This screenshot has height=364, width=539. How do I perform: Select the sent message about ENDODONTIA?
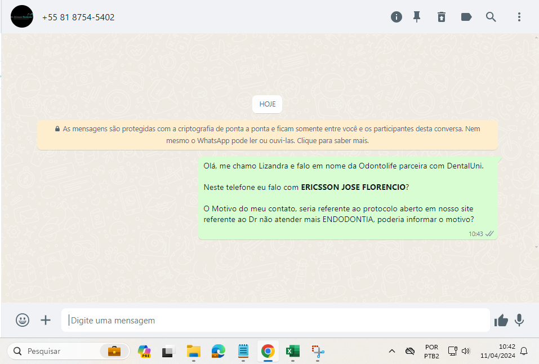(x=348, y=198)
